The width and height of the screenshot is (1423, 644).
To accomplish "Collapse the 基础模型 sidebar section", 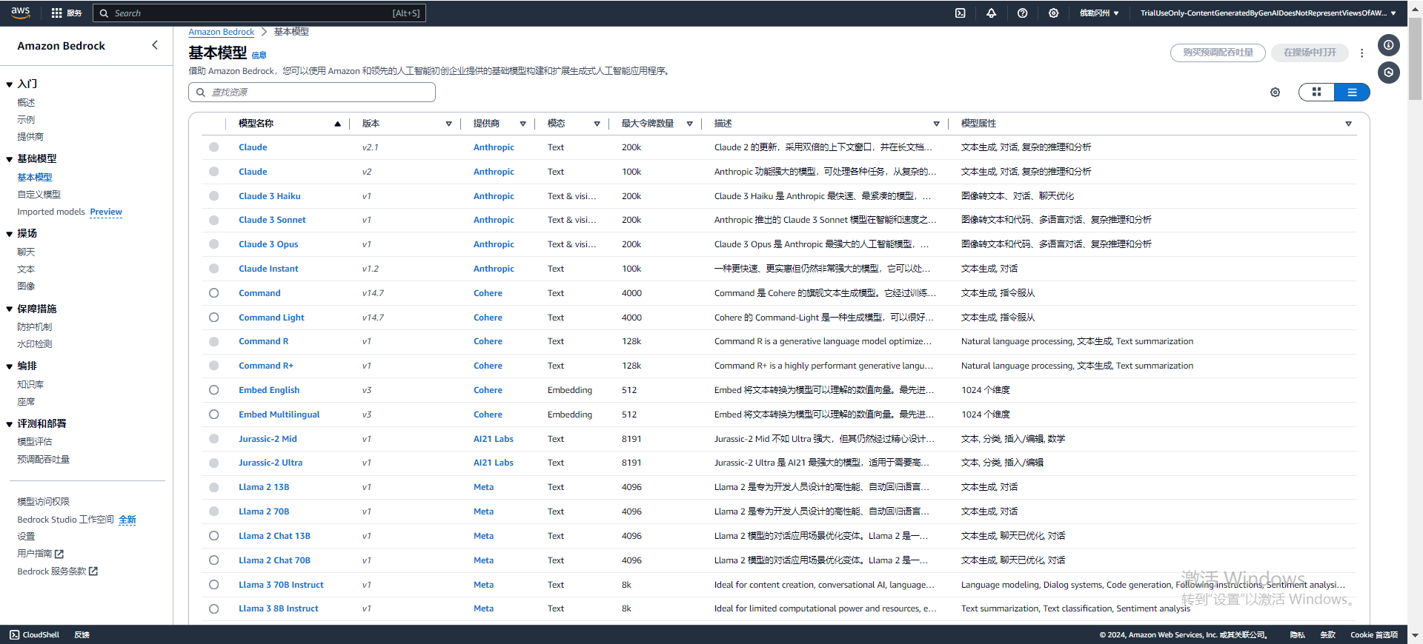I will pyautogui.click(x=10, y=159).
